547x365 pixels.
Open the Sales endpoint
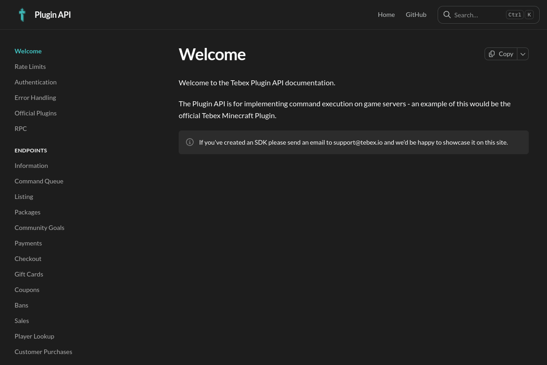click(x=21, y=321)
